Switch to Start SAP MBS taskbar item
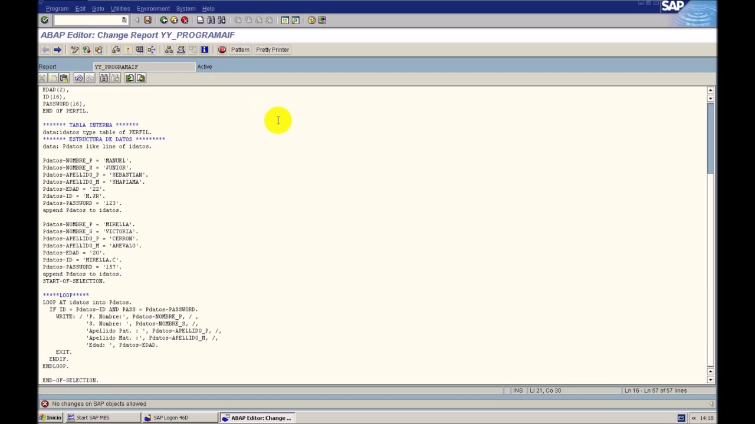Image resolution: width=755 pixels, height=424 pixels. (103, 418)
